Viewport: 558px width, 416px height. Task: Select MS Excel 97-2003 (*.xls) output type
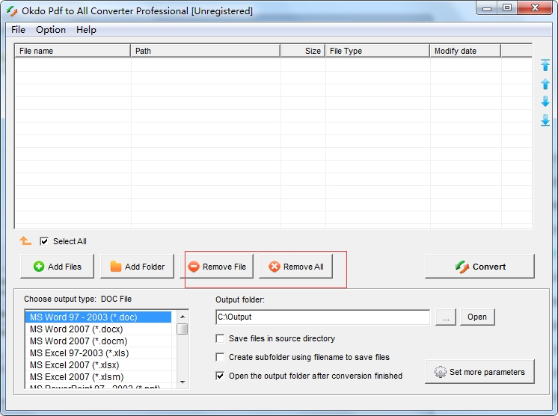pos(98,353)
